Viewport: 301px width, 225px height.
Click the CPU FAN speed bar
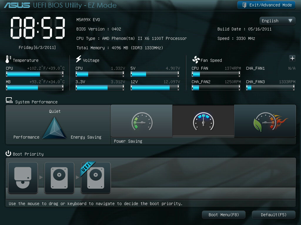pos(216,74)
